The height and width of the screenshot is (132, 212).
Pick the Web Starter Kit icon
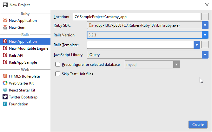point(5,83)
